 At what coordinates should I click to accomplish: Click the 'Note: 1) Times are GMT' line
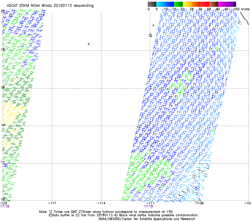106,212
